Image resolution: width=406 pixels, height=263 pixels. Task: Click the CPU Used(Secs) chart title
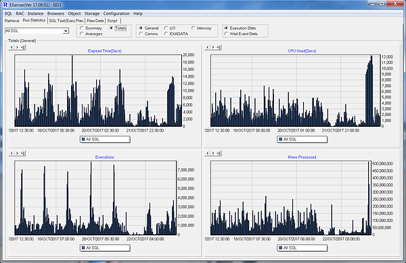[x=302, y=51]
